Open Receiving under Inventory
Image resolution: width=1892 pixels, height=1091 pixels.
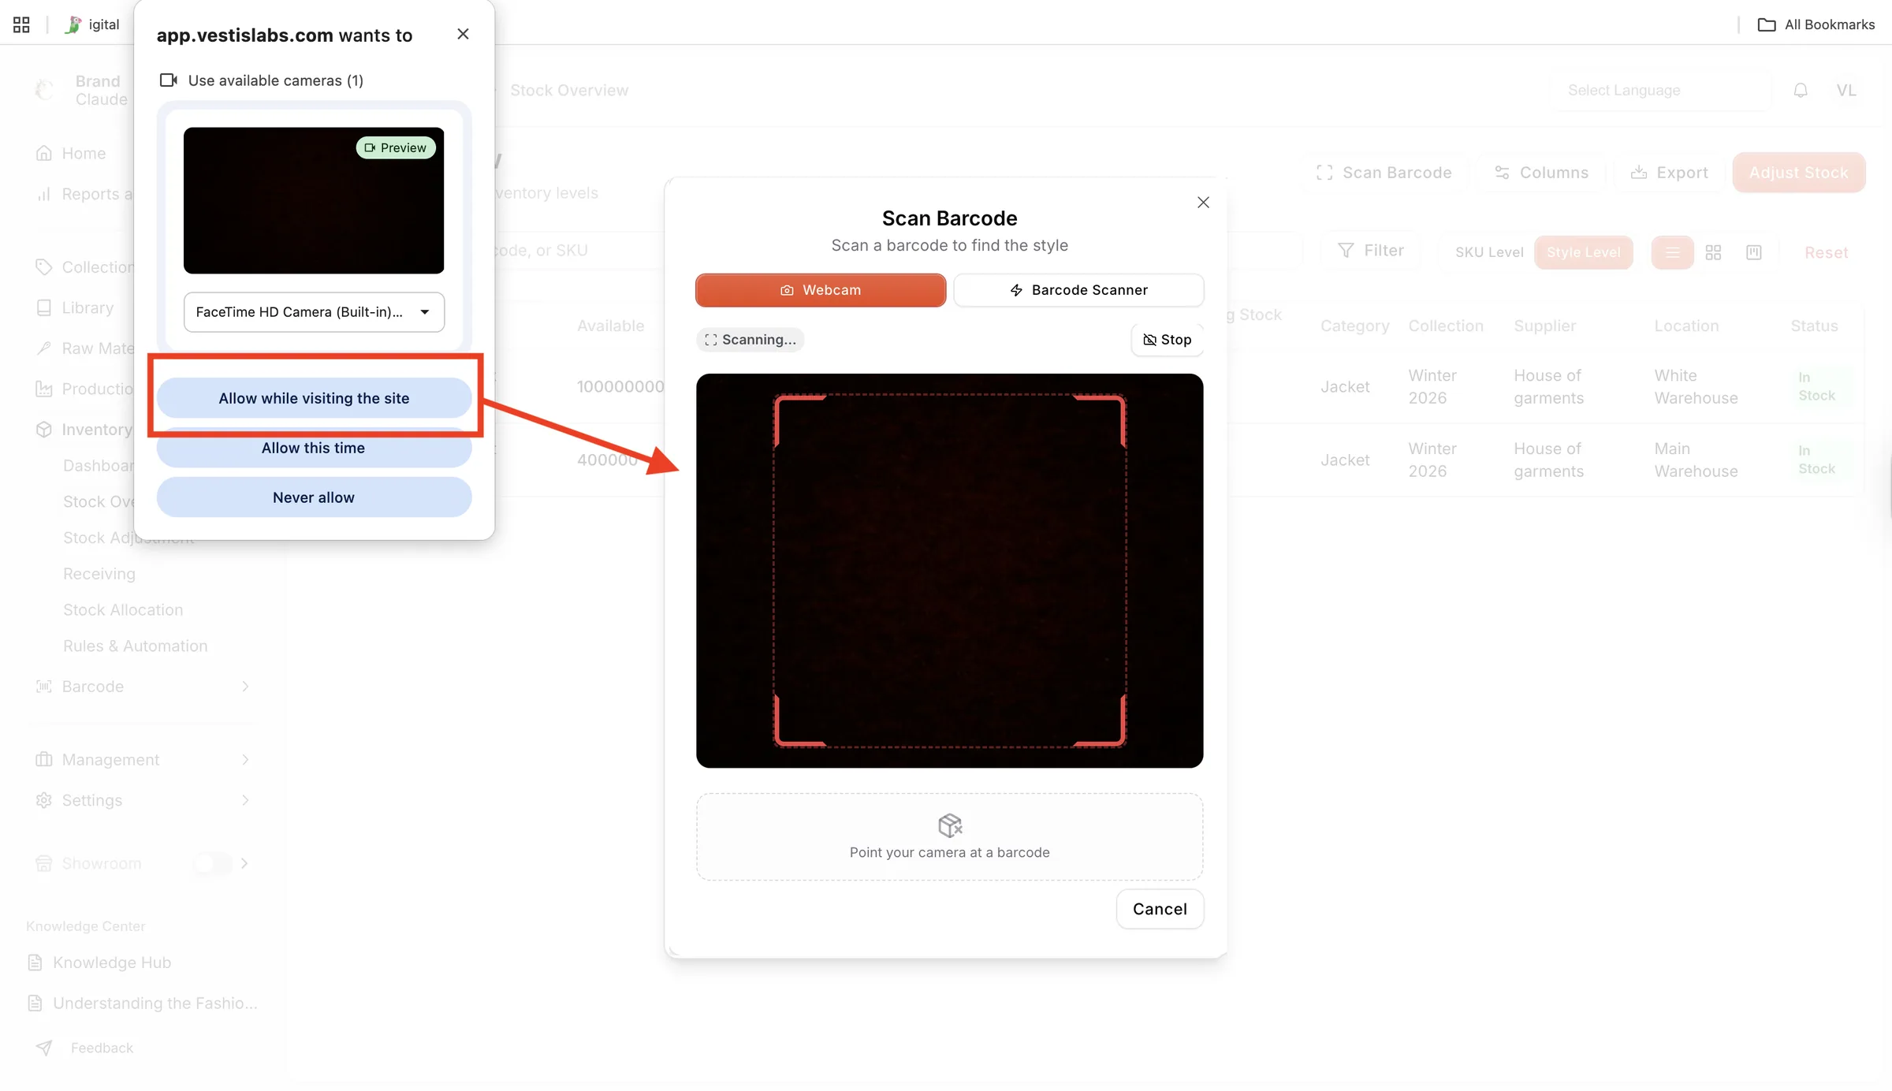click(x=99, y=574)
